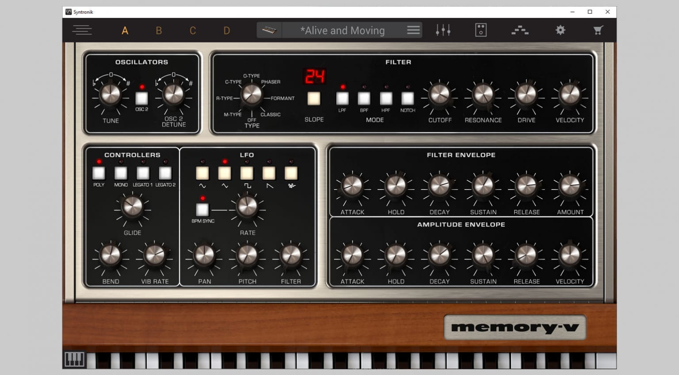Open the mixer faders icon

(443, 30)
